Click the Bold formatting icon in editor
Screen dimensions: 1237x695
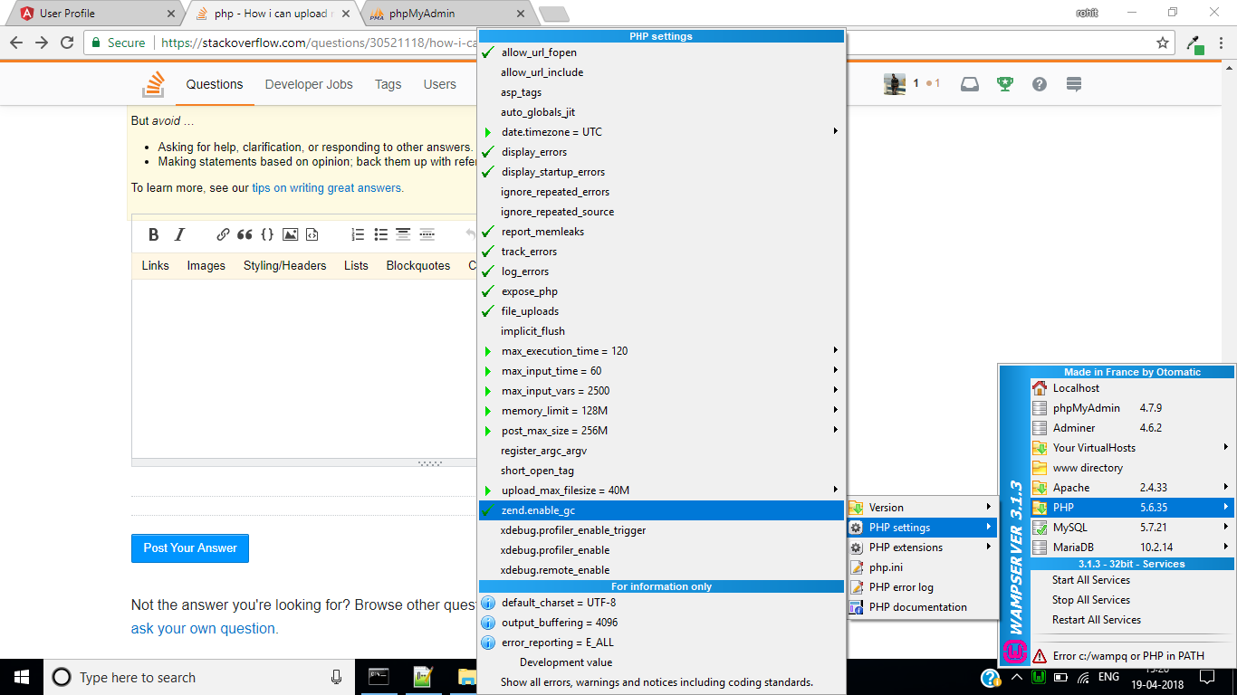(154, 234)
